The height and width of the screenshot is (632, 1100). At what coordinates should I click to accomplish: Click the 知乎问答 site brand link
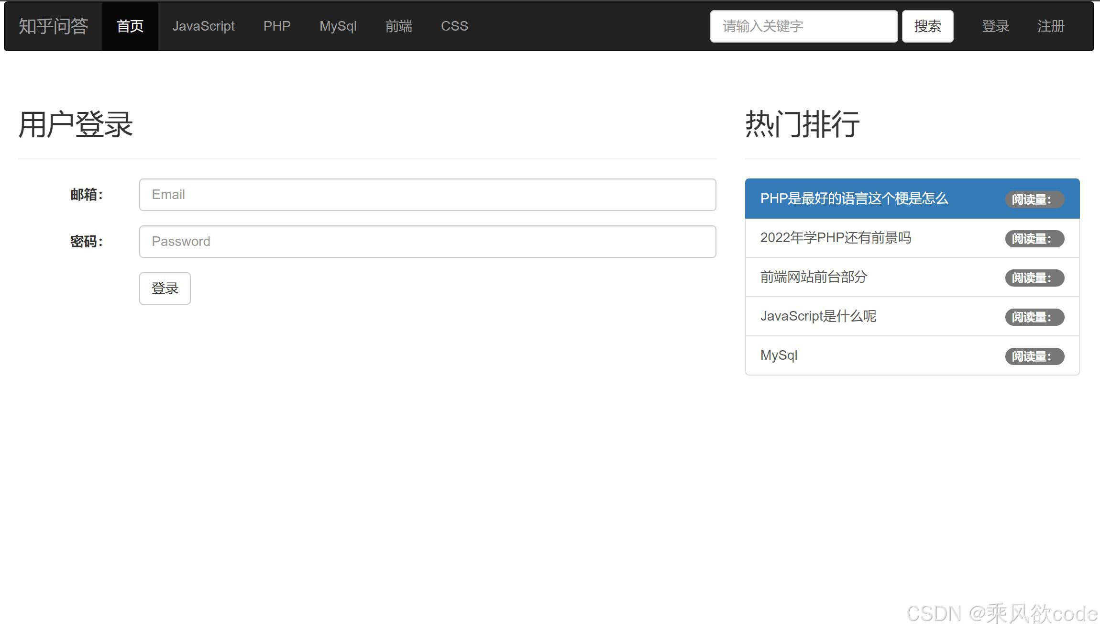click(53, 26)
